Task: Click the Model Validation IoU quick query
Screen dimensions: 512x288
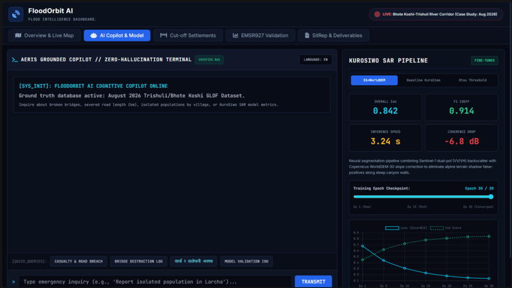Action: (246, 261)
